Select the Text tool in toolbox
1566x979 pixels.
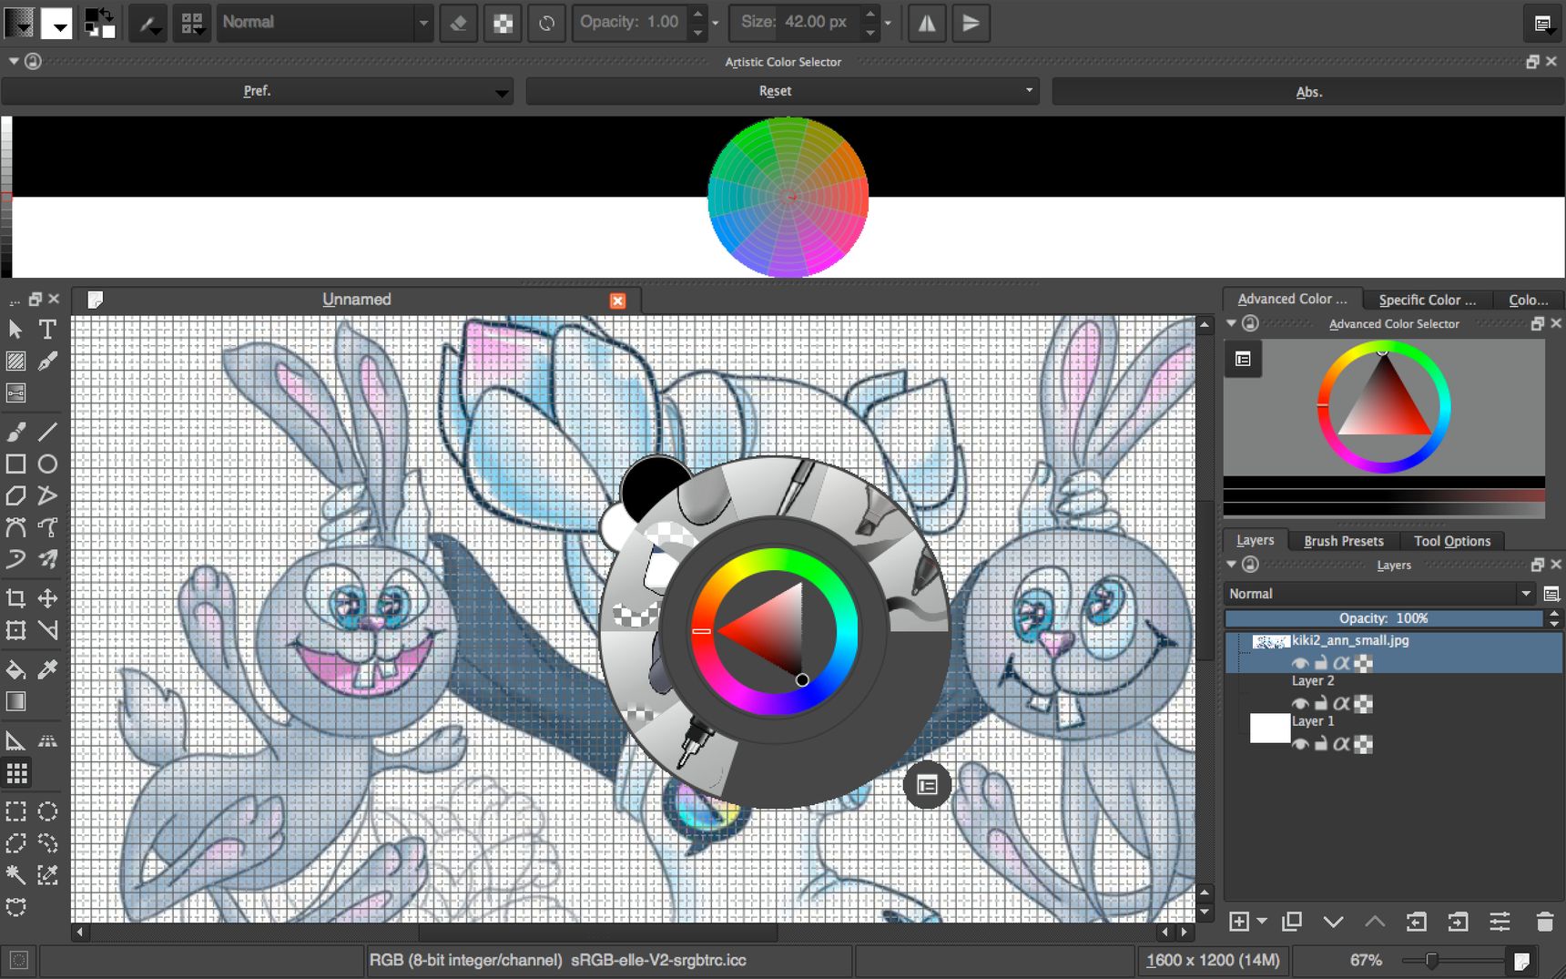(47, 329)
